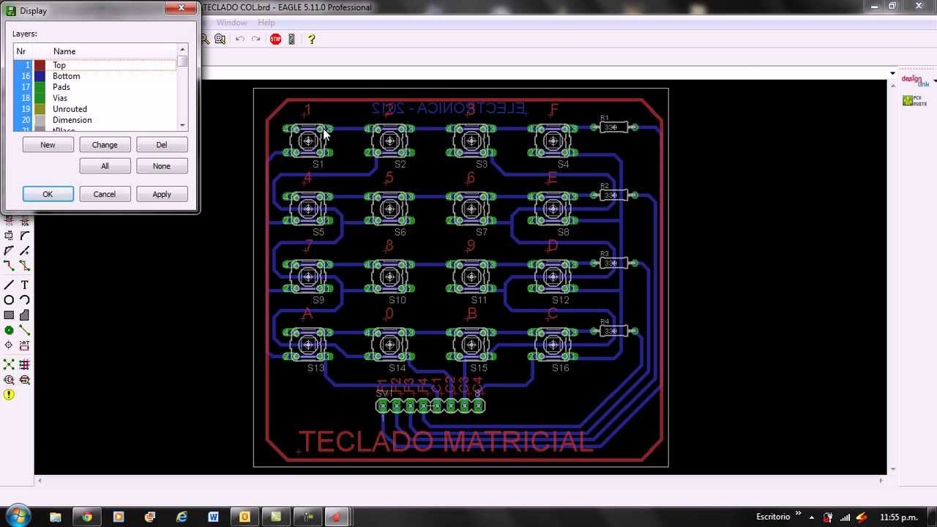The width and height of the screenshot is (937, 527).
Task: Open Internet Explorer from taskbar
Action: click(x=182, y=517)
